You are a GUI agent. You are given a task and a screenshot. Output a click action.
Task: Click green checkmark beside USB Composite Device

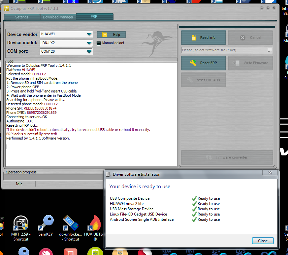(194, 198)
